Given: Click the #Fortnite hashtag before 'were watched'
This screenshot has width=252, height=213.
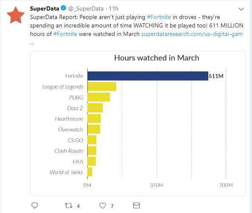Looking at the screenshot, I should pyautogui.click(x=65, y=34).
